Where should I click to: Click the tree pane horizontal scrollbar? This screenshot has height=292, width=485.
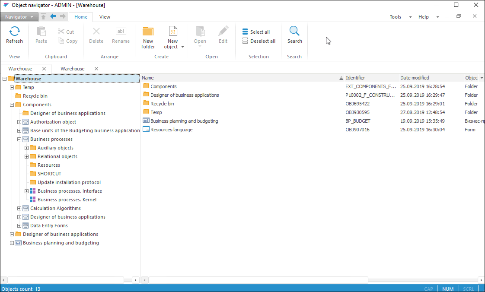pos(66,280)
